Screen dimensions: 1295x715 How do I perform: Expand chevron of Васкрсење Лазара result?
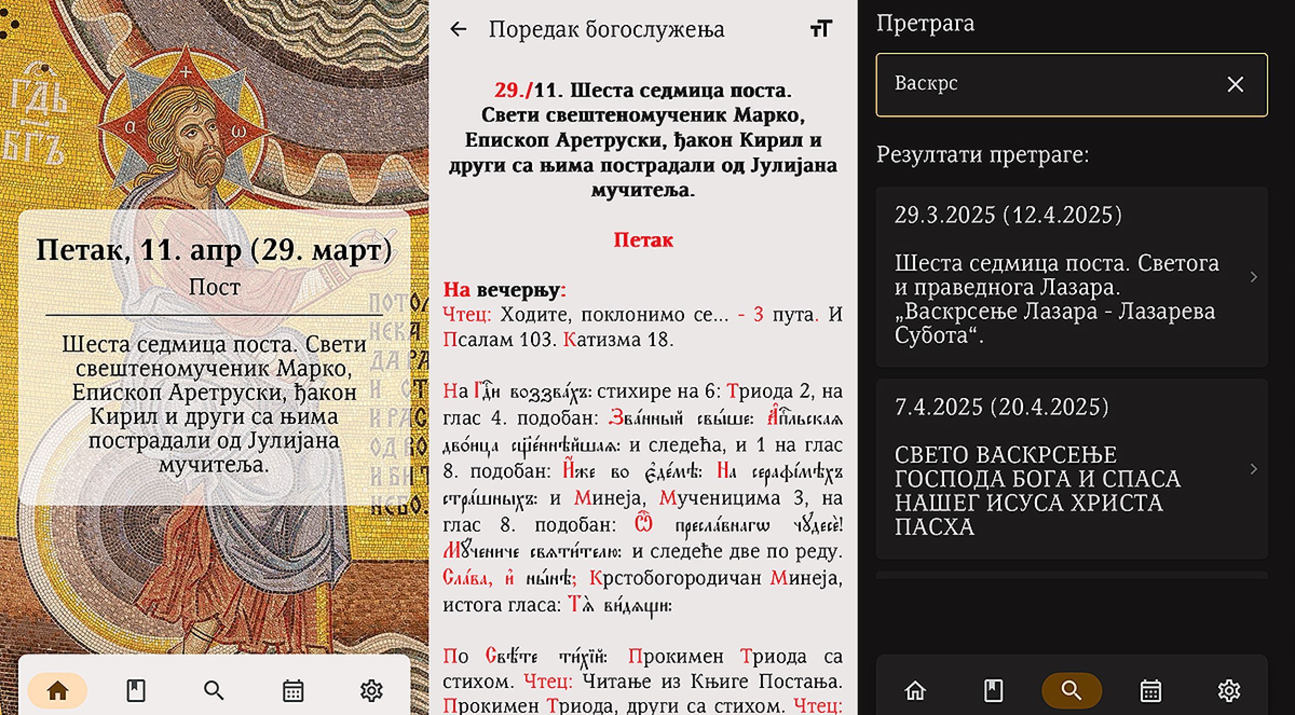tap(1254, 277)
